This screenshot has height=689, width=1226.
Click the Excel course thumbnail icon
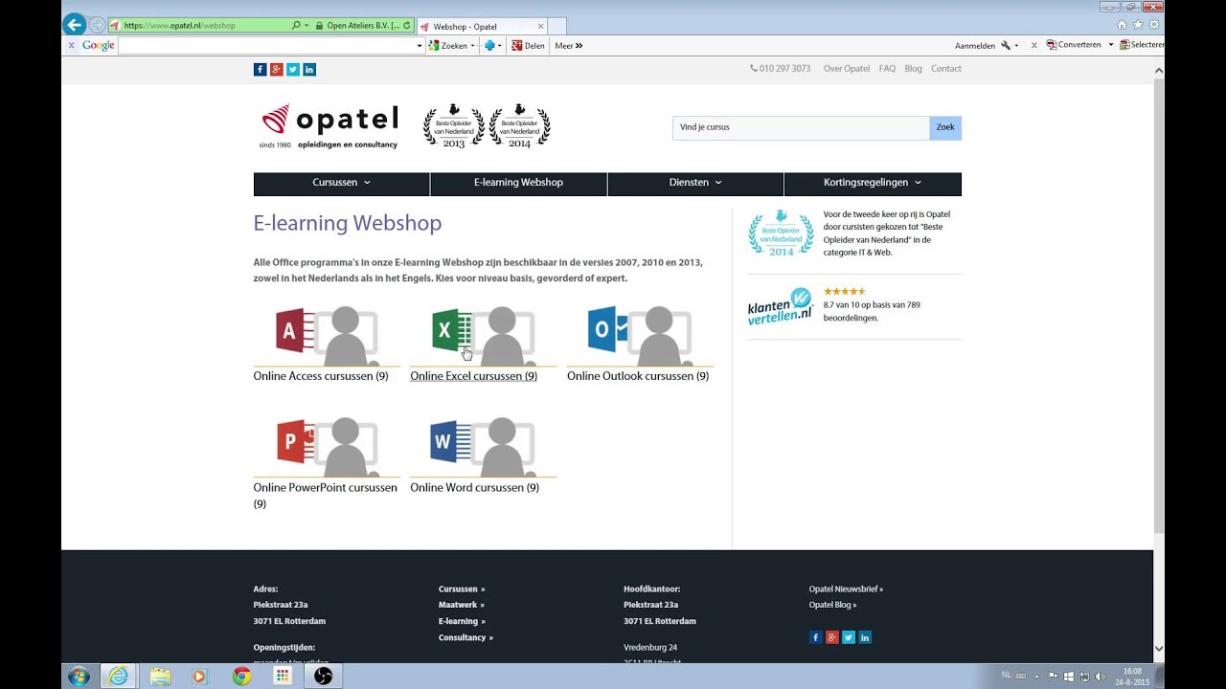[x=483, y=335]
